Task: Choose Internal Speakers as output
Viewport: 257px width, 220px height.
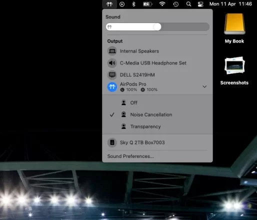Action: (x=157, y=51)
